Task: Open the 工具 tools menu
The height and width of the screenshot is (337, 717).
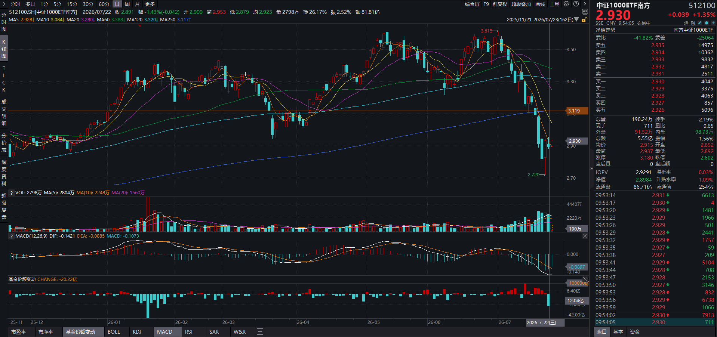Action: pyautogui.click(x=554, y=4)
